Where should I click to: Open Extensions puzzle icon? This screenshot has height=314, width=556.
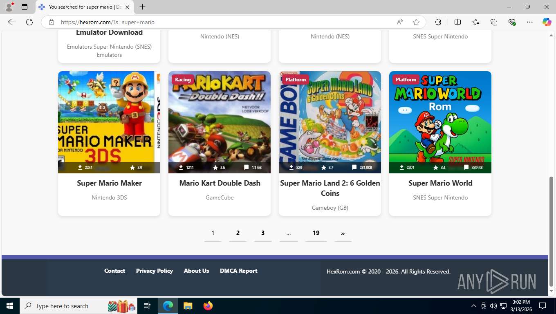click(x=438, y=22)
